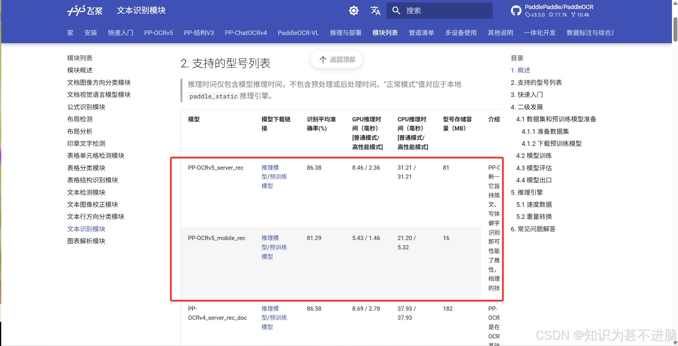Click the PaddlePaddle 飞桨 logo
This screenshot has height=346, width=678.
coord(85,11)
